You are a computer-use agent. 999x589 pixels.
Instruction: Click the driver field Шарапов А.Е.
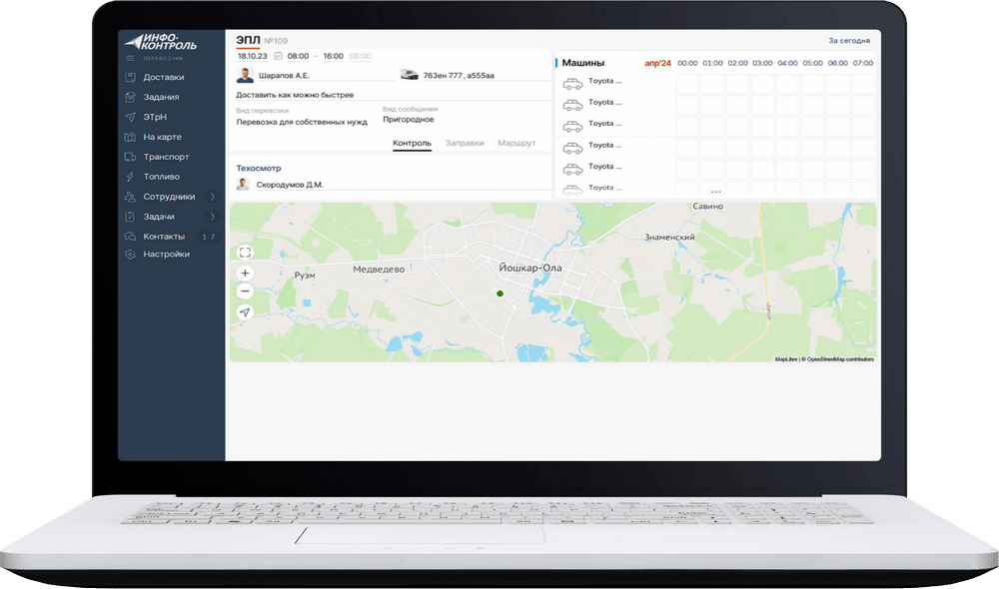click(284, 75)
